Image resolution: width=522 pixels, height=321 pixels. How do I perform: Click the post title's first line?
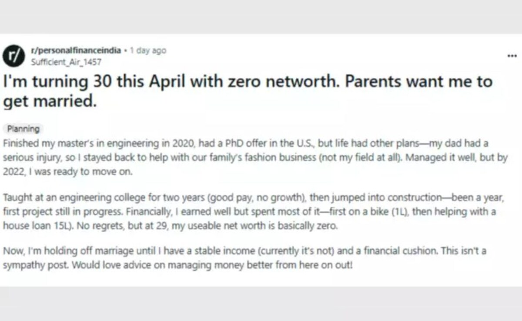pyautogui.click(x=248, y=81)
